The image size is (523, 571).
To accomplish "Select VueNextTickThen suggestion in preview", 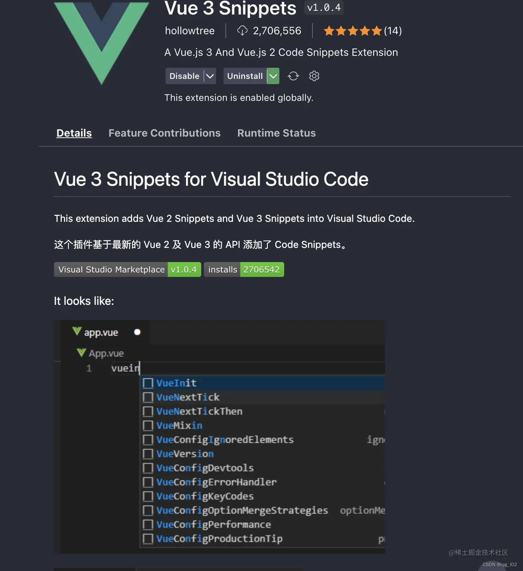I will coord(263,411).
